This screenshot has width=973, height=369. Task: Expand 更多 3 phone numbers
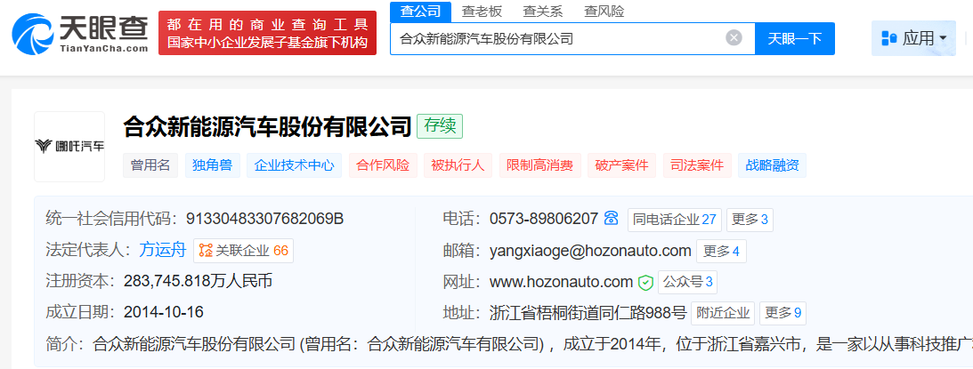(750, 220)
